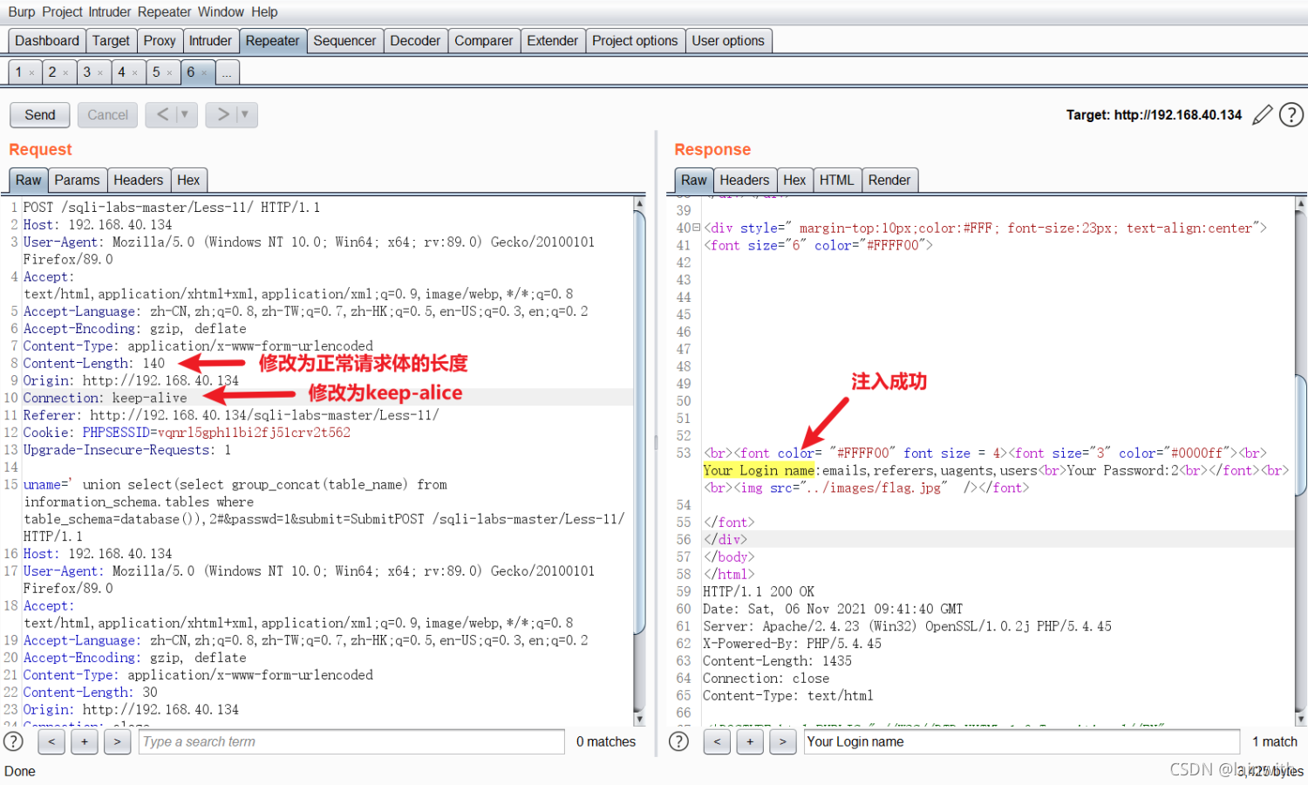Click request pane scrollbar up arrow

pos(639,203)
